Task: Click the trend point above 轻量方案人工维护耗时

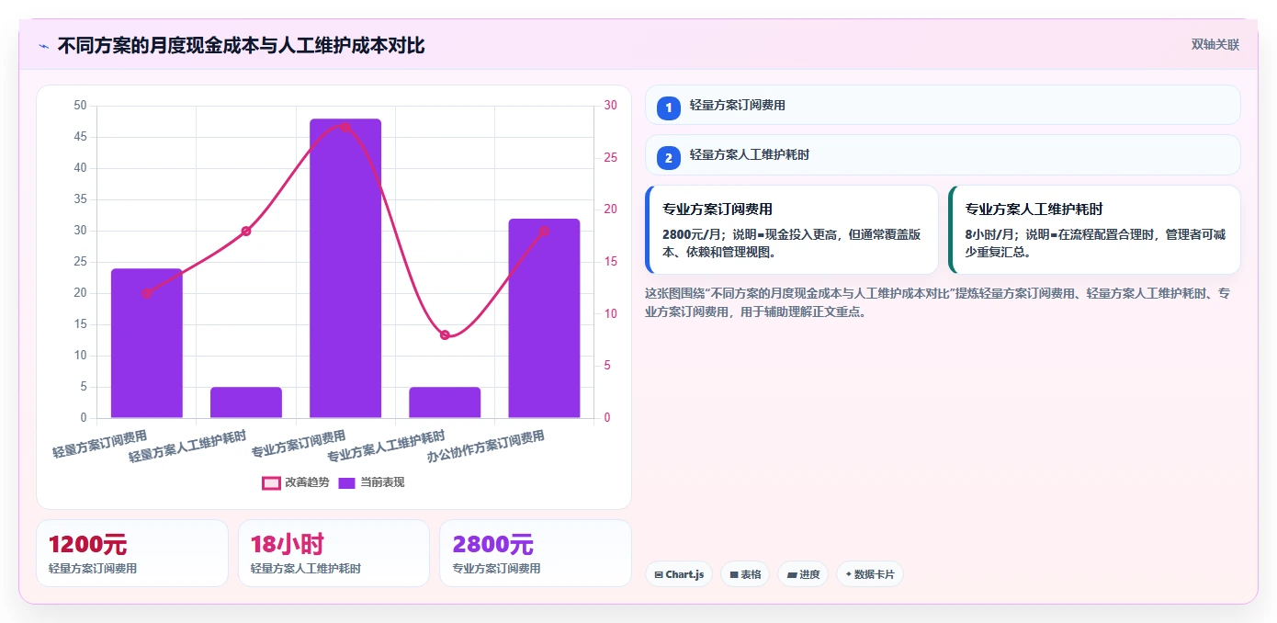Action: click(246, 231)
